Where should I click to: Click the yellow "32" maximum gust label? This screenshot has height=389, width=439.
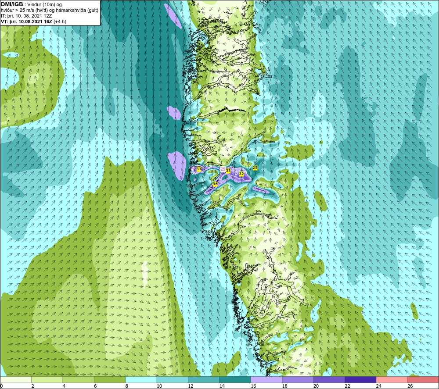pyautogui.click(x=241, y=174)
